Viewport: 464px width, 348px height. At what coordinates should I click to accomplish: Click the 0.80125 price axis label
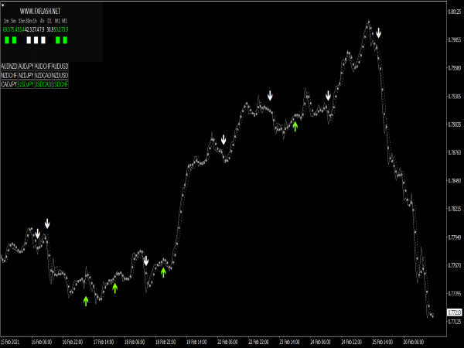pos(455,12)
